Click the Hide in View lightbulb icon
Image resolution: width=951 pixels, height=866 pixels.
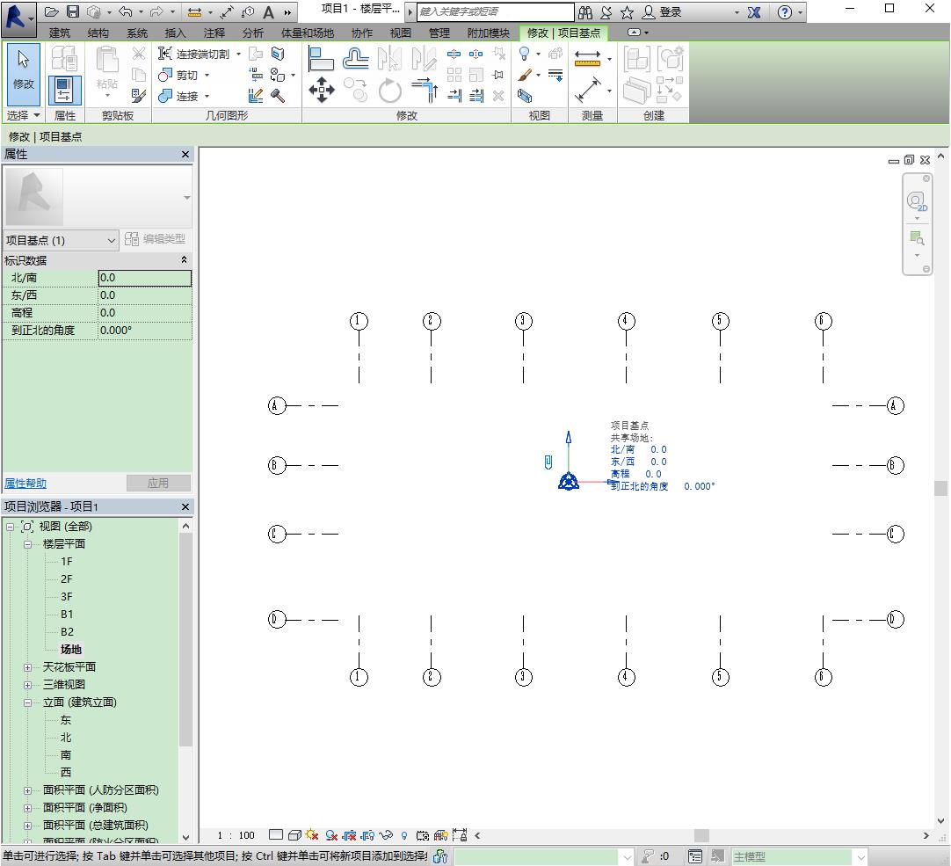526,54
